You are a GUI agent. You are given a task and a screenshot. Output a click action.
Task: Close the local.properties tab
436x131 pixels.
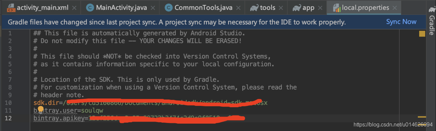pyautogui.click(x=394, y=8)
